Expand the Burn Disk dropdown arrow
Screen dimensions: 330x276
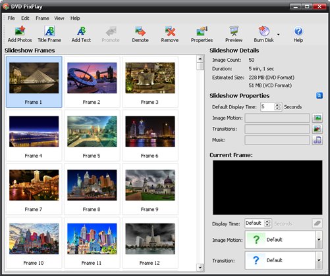(278, 34)
